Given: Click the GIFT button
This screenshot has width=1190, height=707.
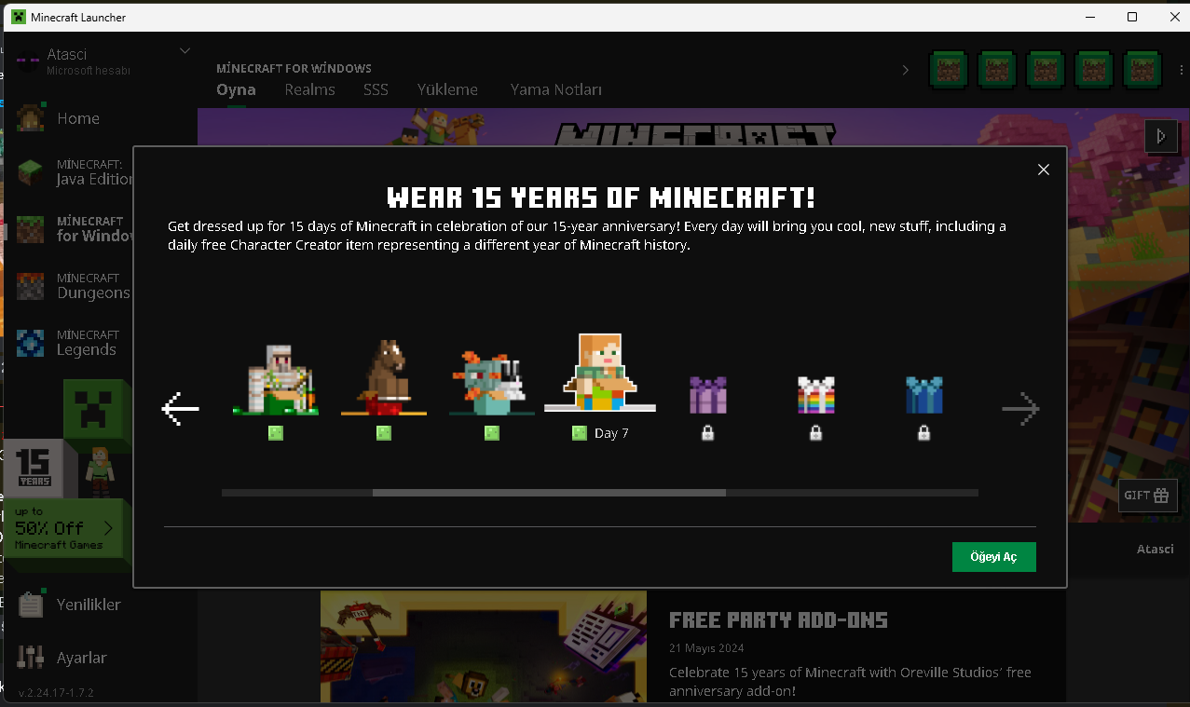Looking at the screenshot, I should click(1147, 496).
